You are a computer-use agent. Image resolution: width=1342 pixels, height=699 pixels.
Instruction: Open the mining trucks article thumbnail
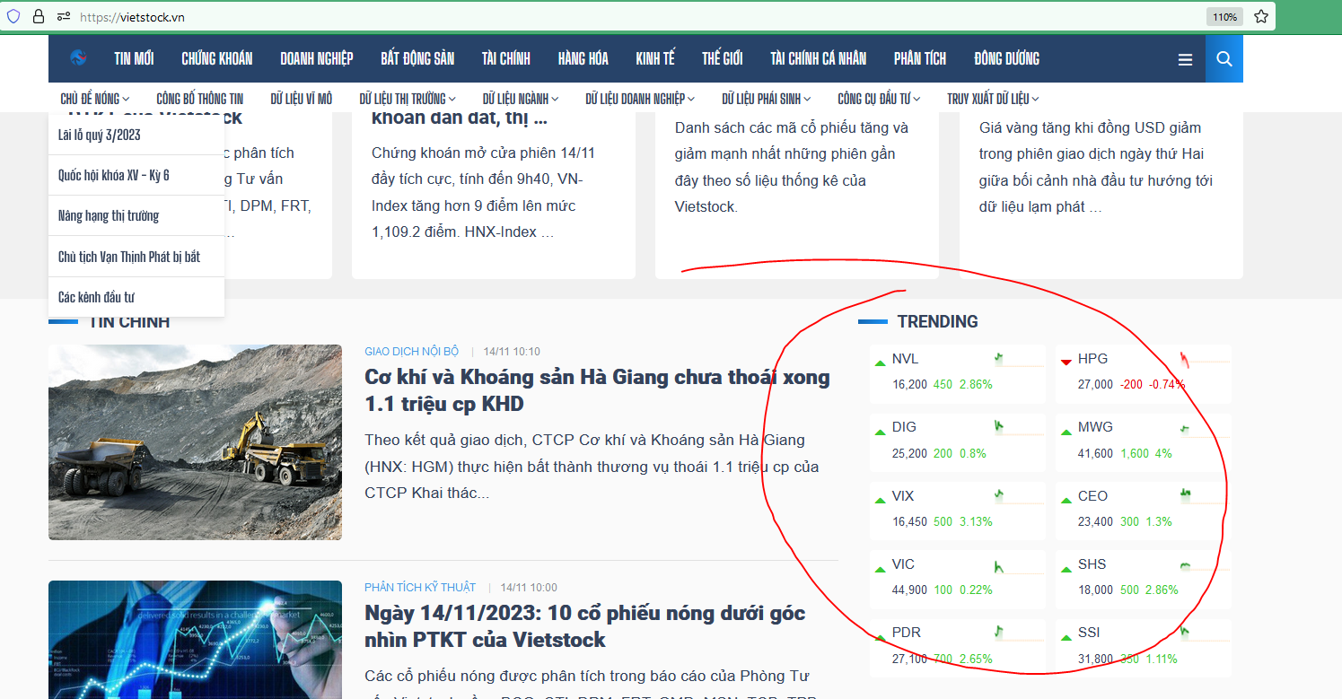[195, 442]
